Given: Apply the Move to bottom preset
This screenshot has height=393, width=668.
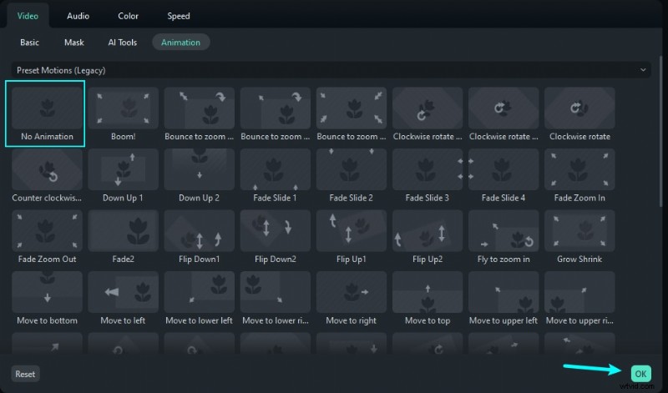Looking at the screenshot, I should tap(47, 298).
